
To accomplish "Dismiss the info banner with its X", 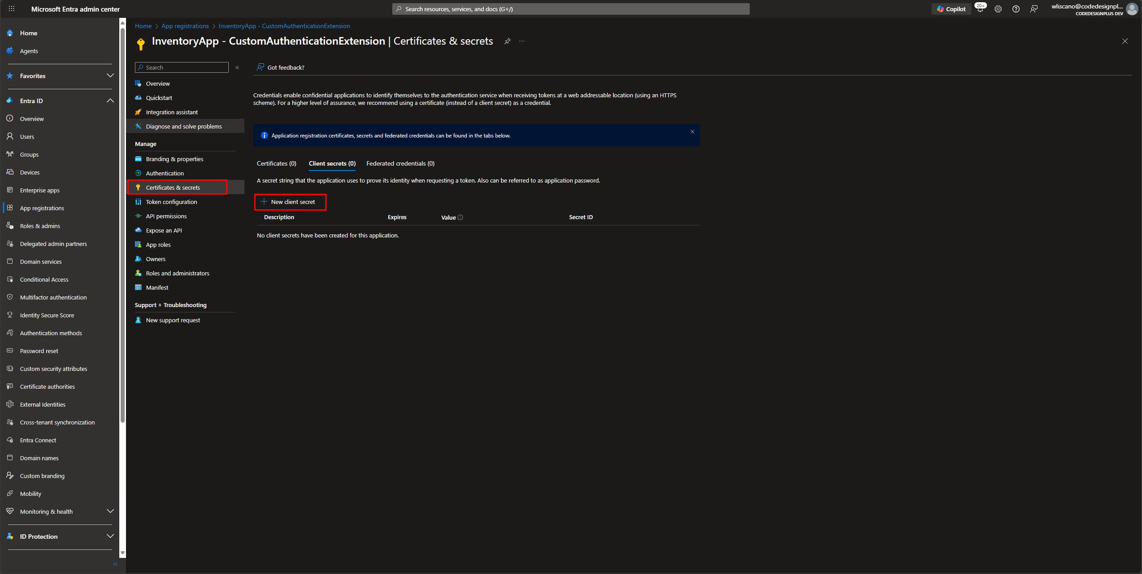I will [693, 132].
